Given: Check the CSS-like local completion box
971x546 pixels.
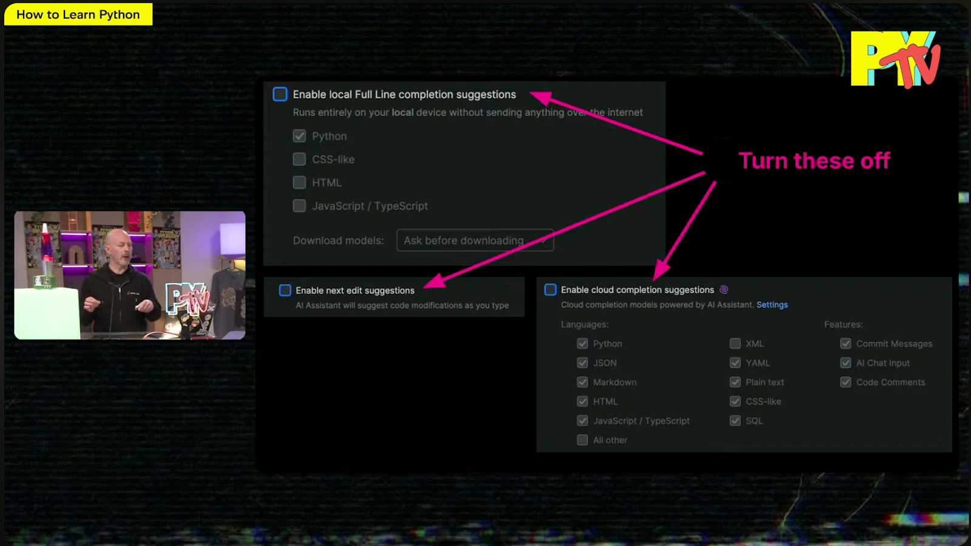Looking at the screenshot, I should click(299, 159).
